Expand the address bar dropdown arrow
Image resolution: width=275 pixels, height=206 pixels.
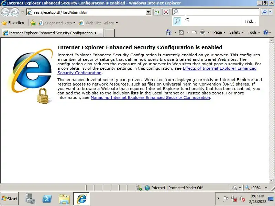pyautogui.click(x=148, y=12)
